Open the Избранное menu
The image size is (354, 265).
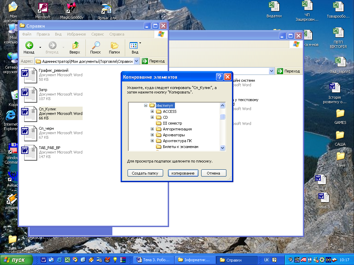[x=76, y=34]
